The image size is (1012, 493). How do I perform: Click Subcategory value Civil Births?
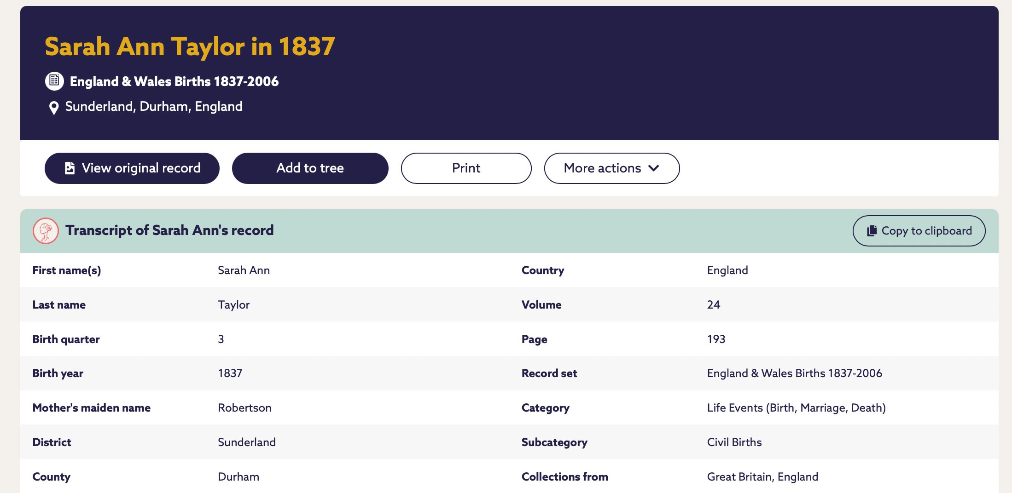coord(734,442)
